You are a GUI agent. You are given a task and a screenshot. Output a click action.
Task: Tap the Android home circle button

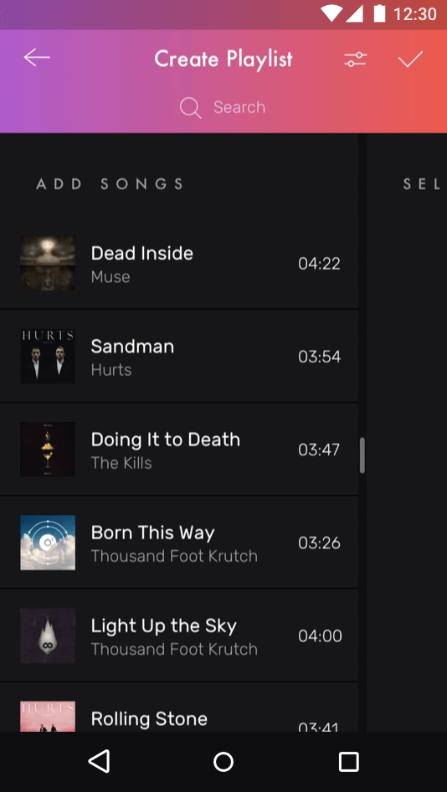click(x=223, y=762)
